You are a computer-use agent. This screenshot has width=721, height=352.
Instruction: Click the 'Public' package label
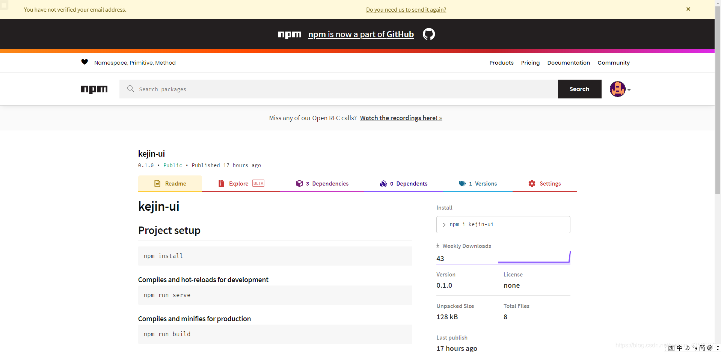click(x=172, y=165)
